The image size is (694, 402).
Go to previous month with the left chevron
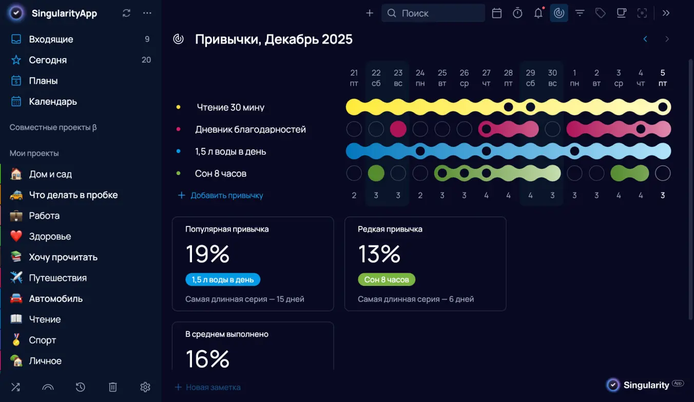pos(645,39)
